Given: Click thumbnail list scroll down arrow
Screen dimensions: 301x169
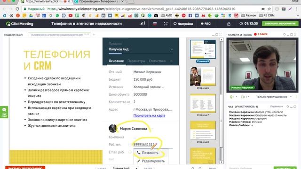Looking at the screenshot, I should (222, 162).
